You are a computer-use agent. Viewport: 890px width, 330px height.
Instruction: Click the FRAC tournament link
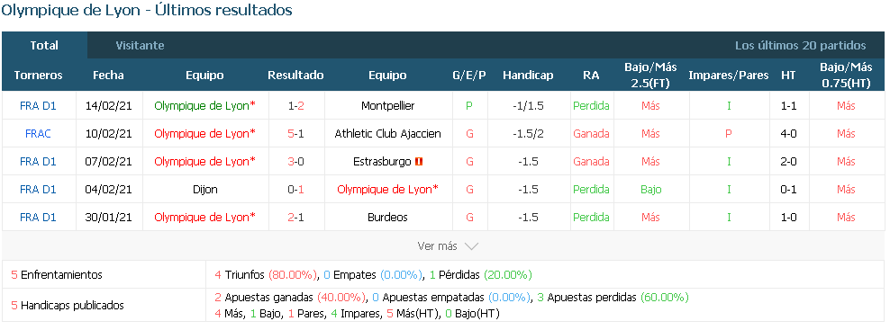coord(38,134)
